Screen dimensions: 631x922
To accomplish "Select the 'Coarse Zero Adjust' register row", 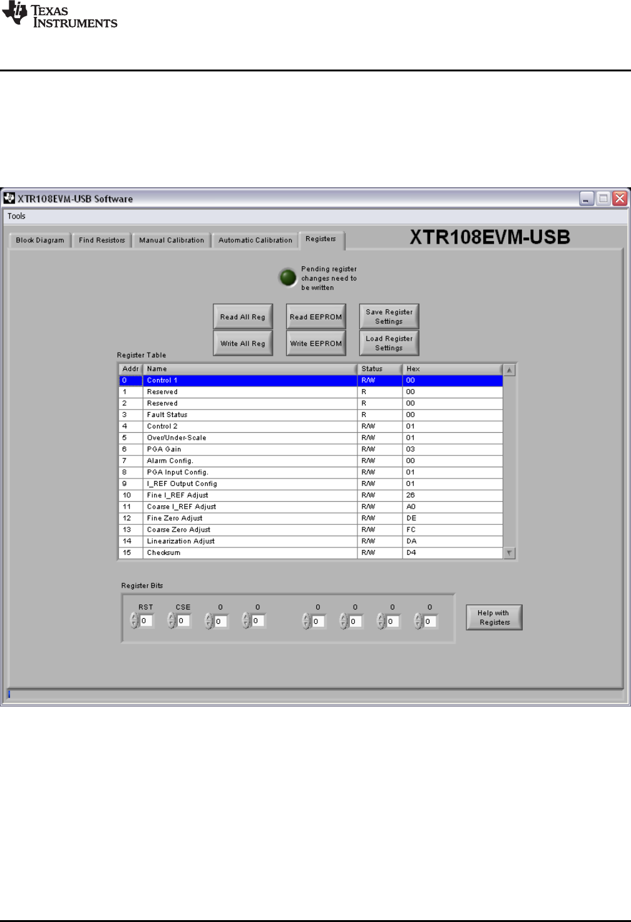I will [x=311, y=530].
